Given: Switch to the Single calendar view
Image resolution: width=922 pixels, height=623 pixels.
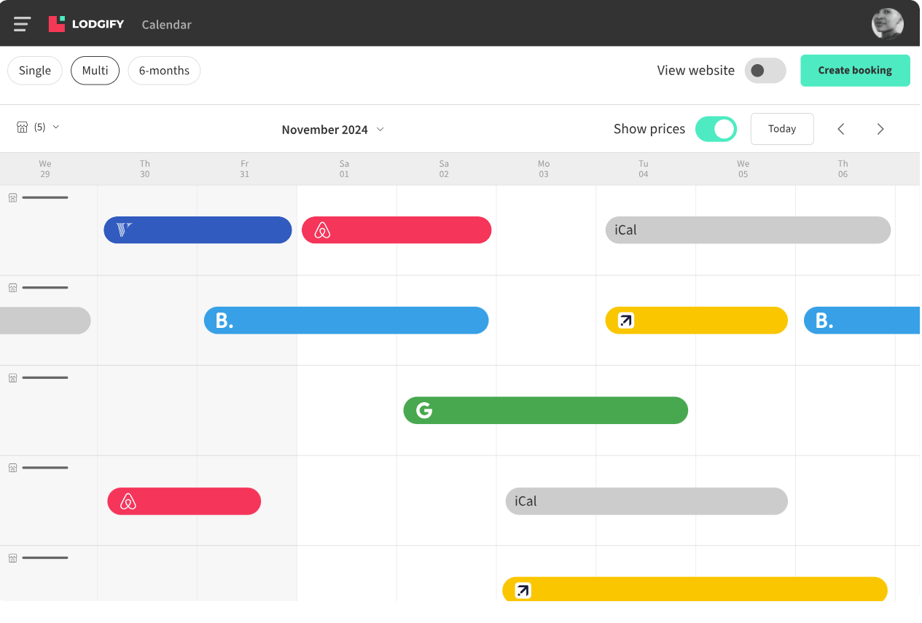Looking at the screenshot, I should [34, 70].
